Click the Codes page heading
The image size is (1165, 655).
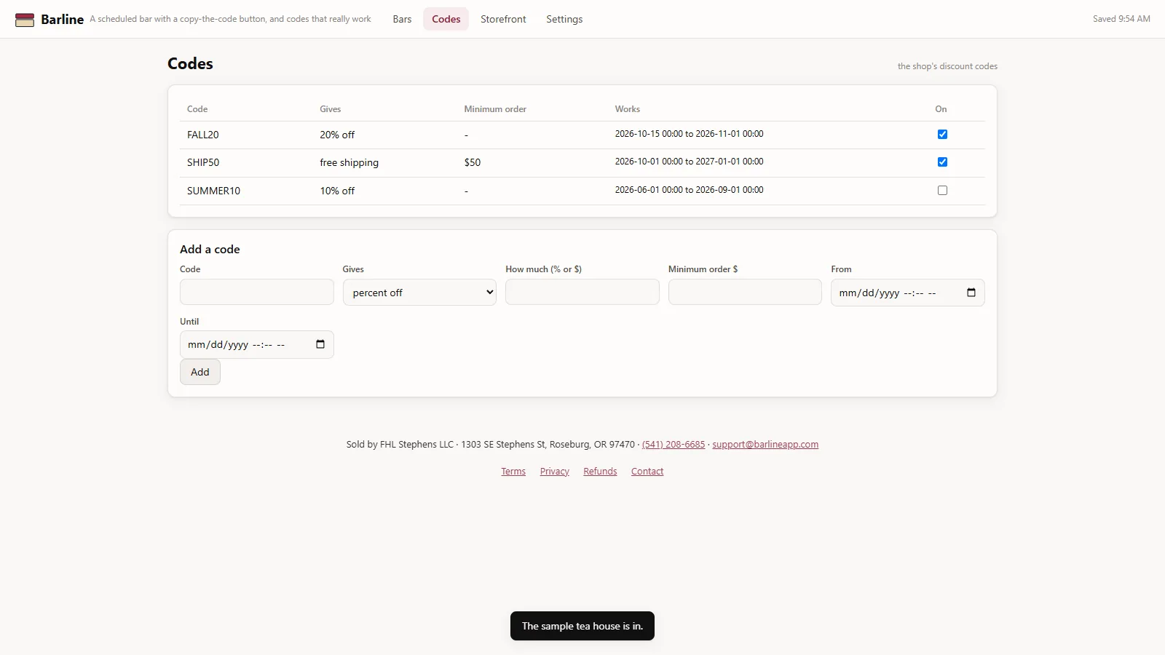(x=190, y=63)
